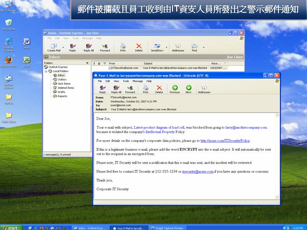Open Recycle Bin desktop icon
Screen dimensions: 307x230
[9, 25]
